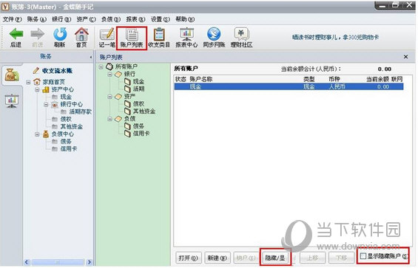
Task: Collapse the 资产中心 tree node
Action: pos(37,89)
